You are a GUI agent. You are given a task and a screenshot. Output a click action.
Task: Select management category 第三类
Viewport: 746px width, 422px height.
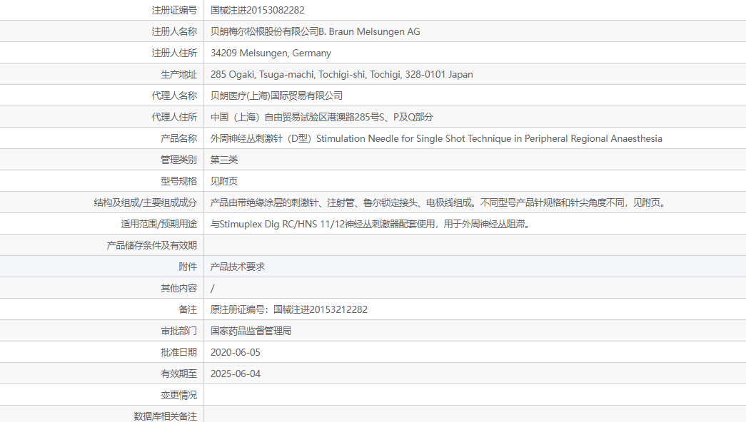coord(224,160)
